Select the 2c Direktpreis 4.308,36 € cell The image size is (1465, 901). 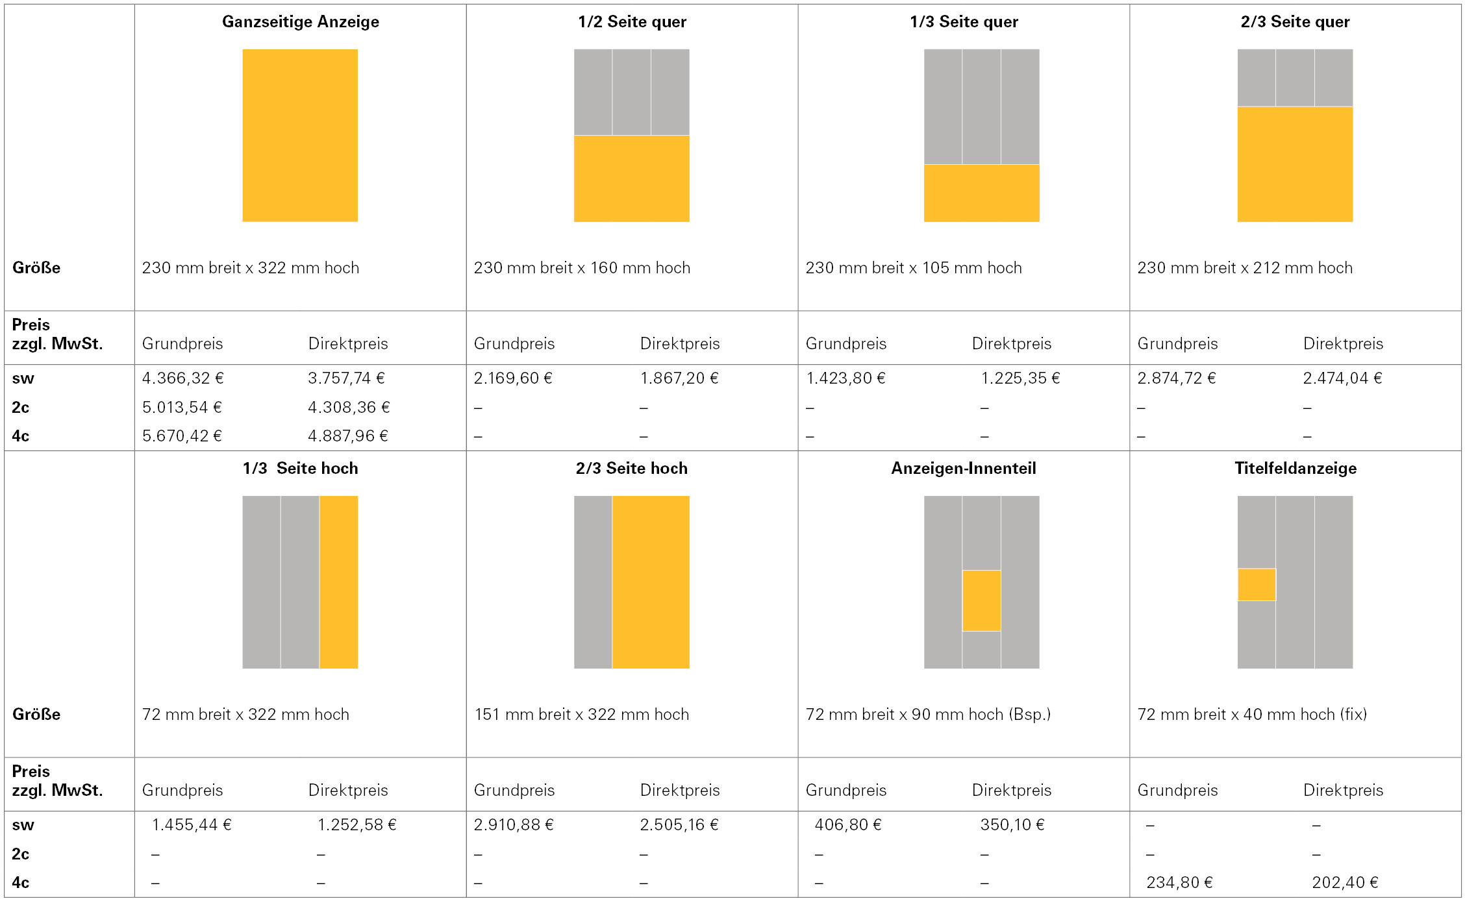tap(349, 407)
